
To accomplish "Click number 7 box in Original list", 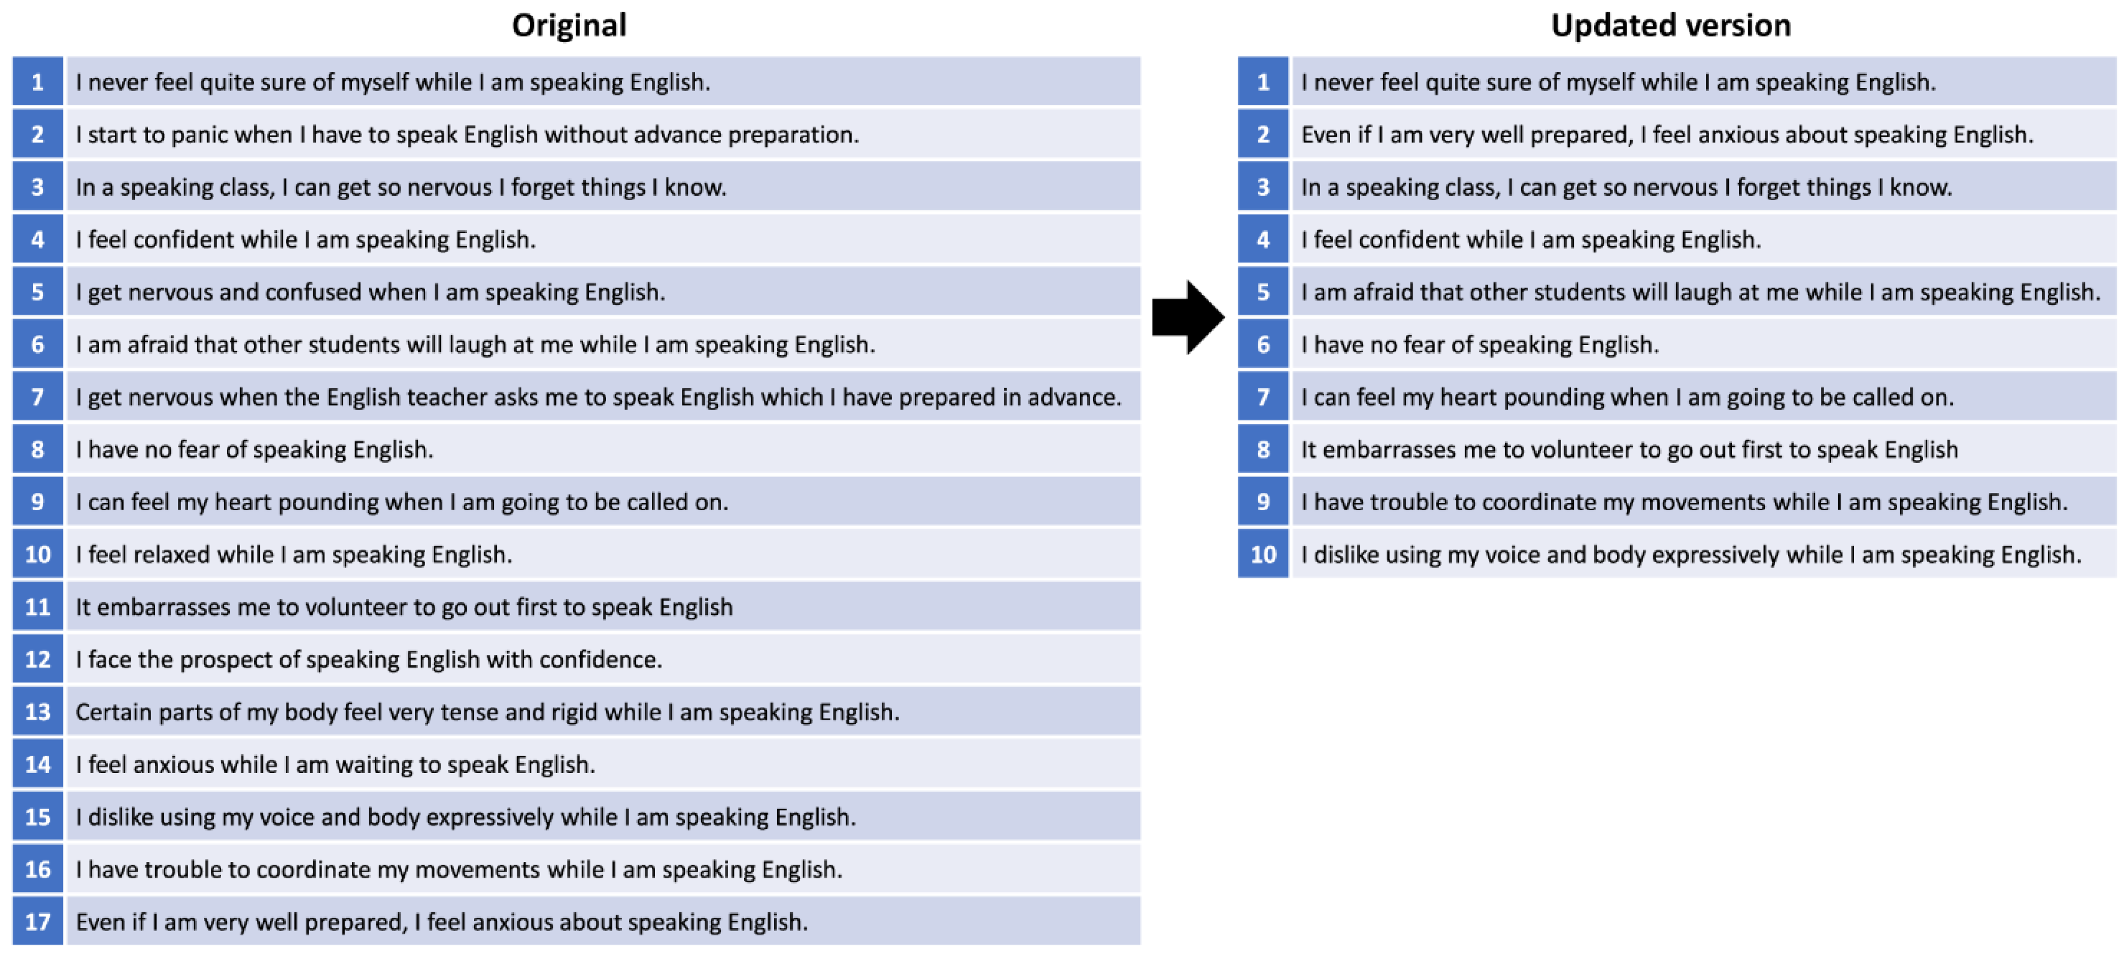I will point(38,397).
